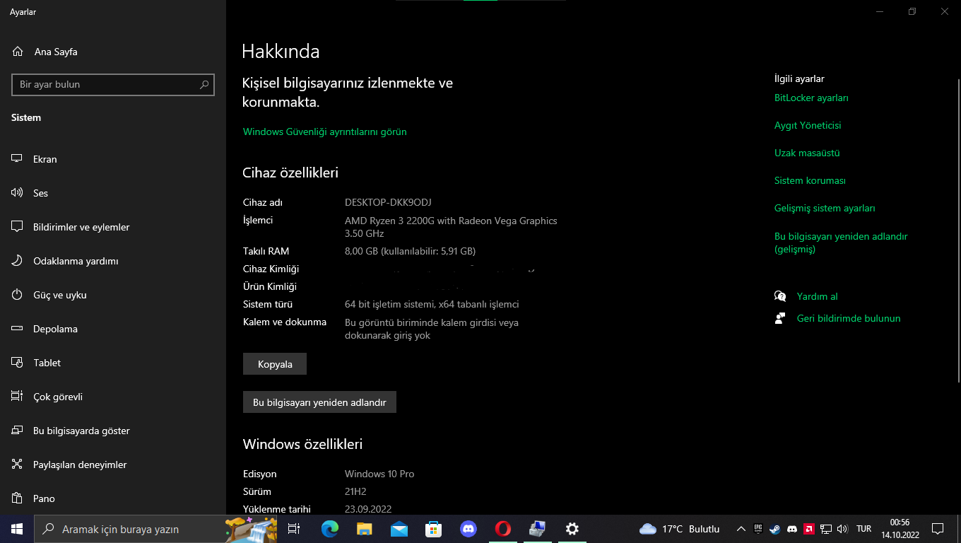
Task: Click the AMD Ryzen 3 2200G processor text
Action: 451,226
